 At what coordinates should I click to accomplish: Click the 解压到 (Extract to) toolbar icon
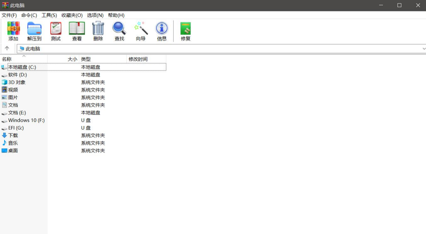click(34, 28)
